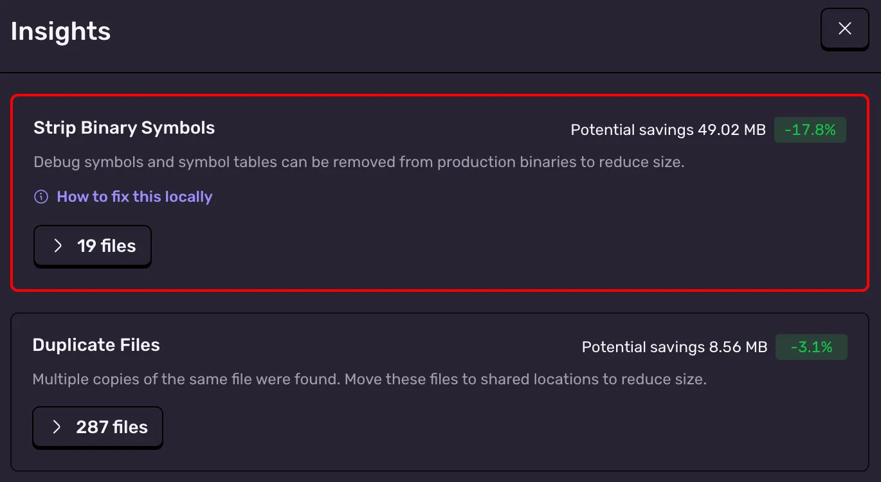The height and width of the screenshot is (482, 881).
Task: Click the chevron inside the 287 files button
Action: click(x=57, y=427)
